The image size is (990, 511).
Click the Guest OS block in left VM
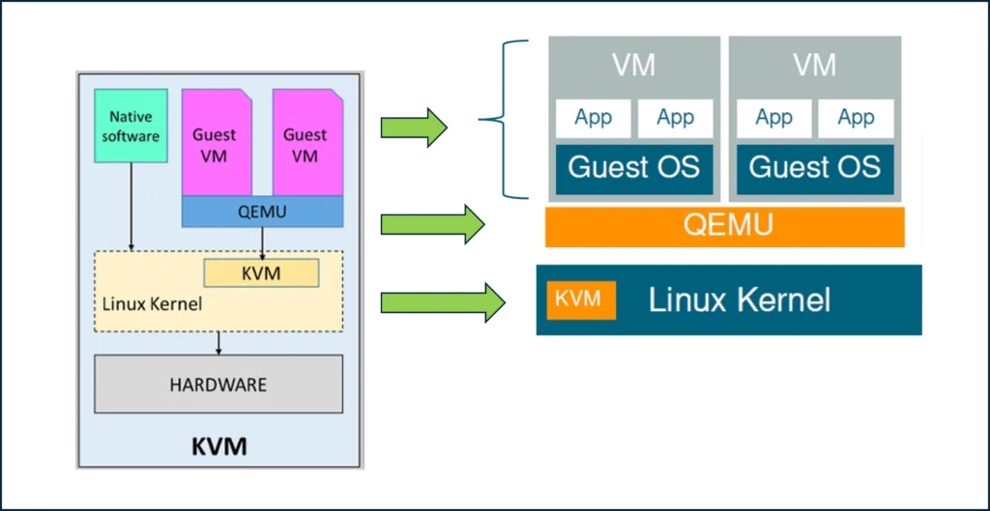tap(633, 167)
